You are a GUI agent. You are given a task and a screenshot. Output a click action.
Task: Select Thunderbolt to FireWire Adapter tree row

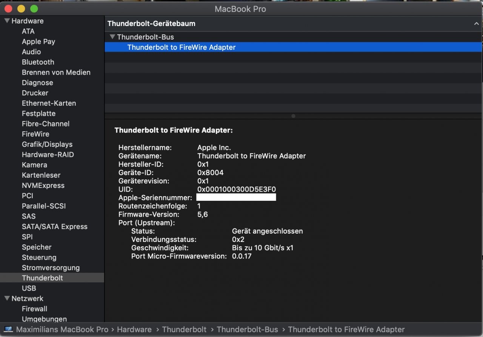pos(294,47)
